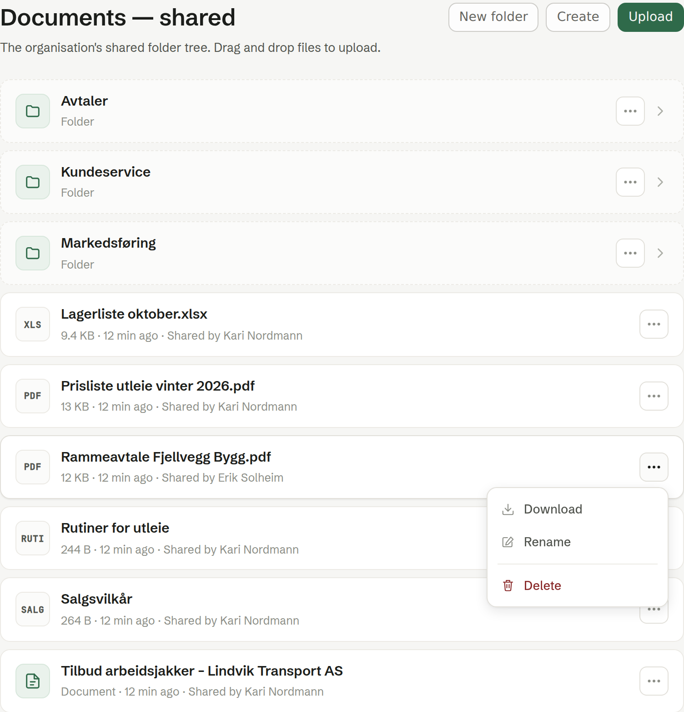Select the file name Salgsvilkår
The image size is (684, 712).
pyautogui.click(x=97, y=599)
